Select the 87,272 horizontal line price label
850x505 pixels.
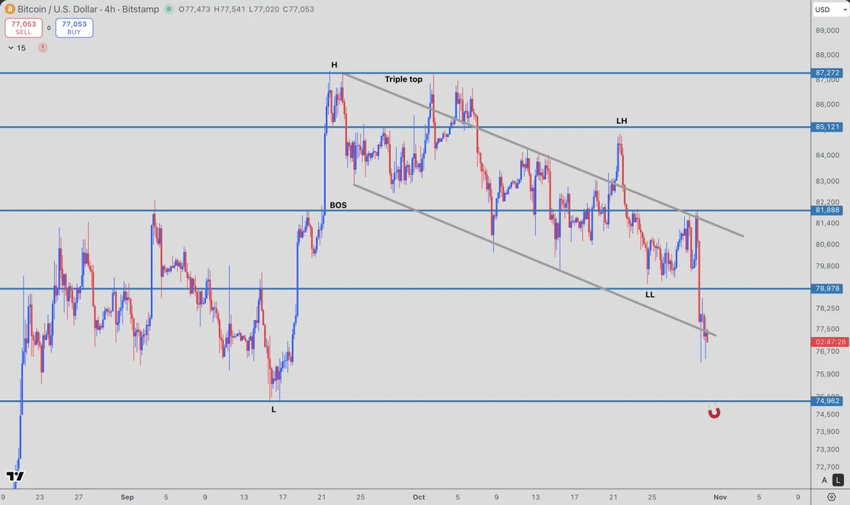click(828, 73)
